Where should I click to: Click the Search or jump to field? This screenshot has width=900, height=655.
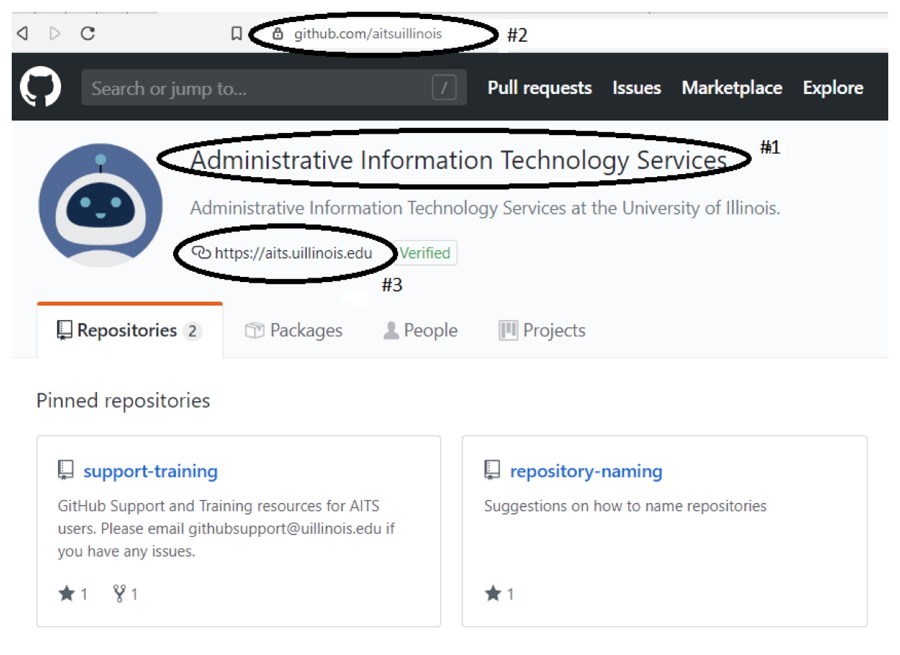(x=274, y=88)
